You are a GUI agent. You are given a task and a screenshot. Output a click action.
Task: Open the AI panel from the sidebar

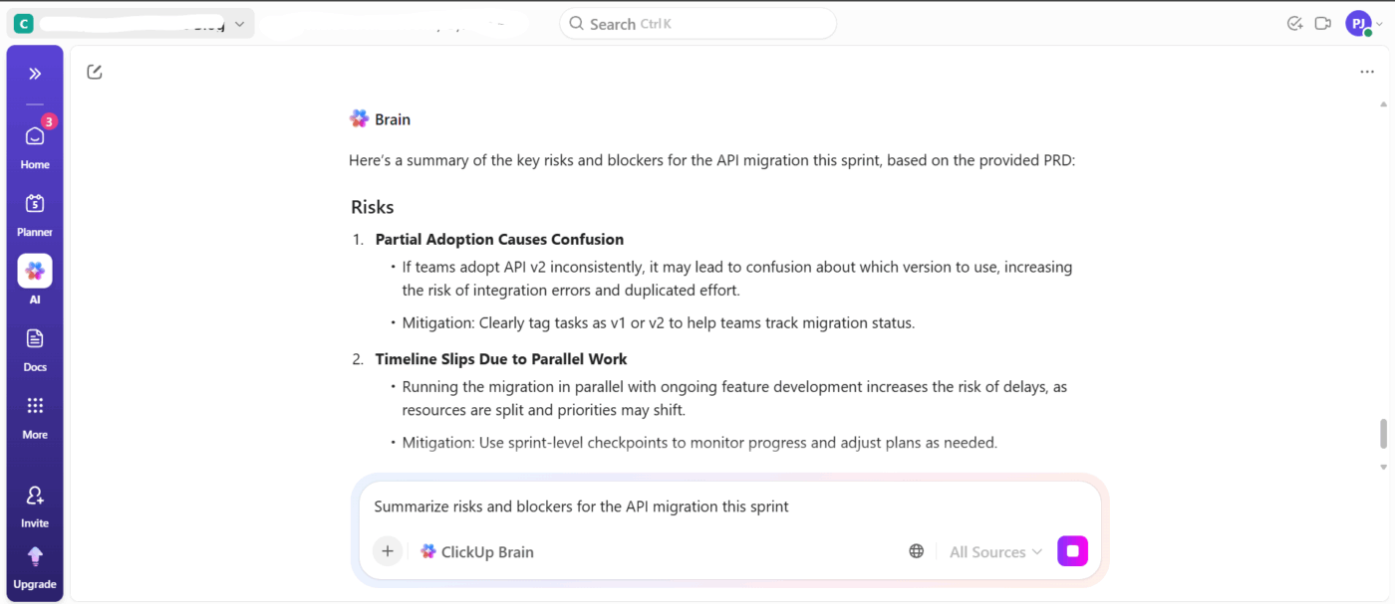(34, 270)
